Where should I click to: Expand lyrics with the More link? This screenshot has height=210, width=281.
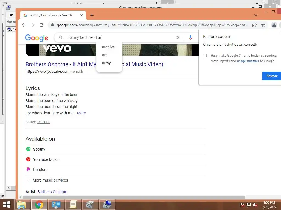pos(81,113)
